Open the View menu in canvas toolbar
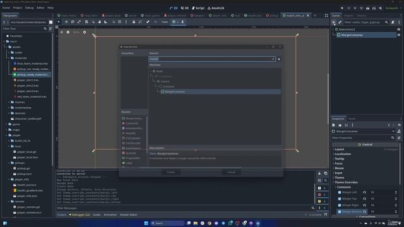The image size is (404, 227). 165,22
